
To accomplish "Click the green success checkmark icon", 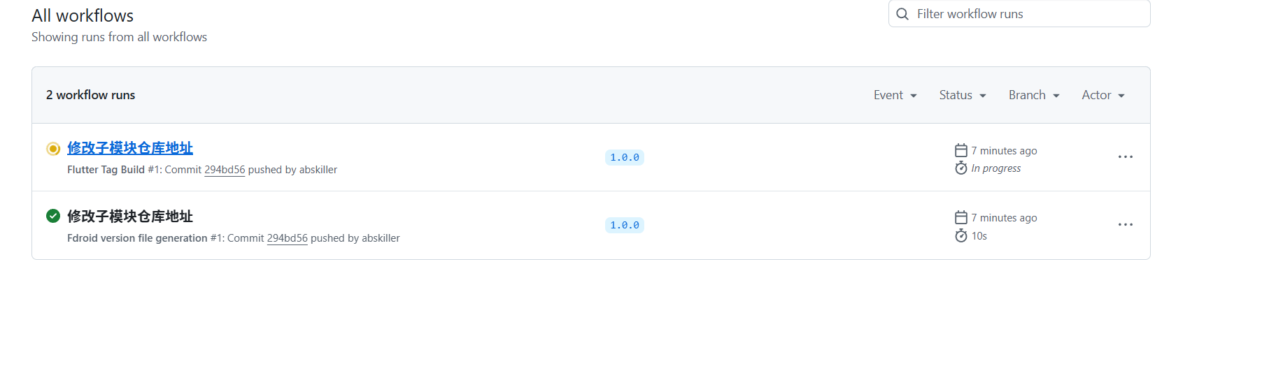I will pyautogui.click(x=53, y=216).
